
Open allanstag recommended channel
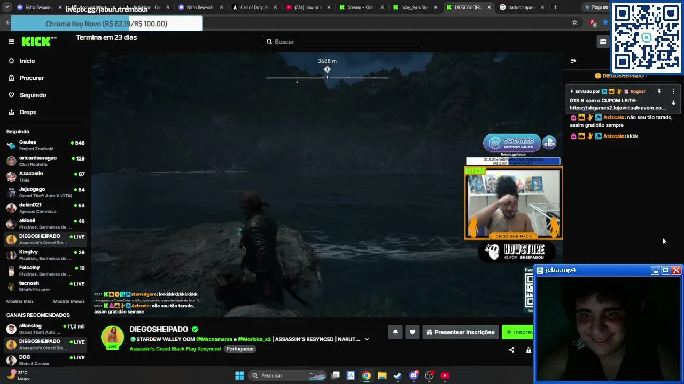pos(45,329)
